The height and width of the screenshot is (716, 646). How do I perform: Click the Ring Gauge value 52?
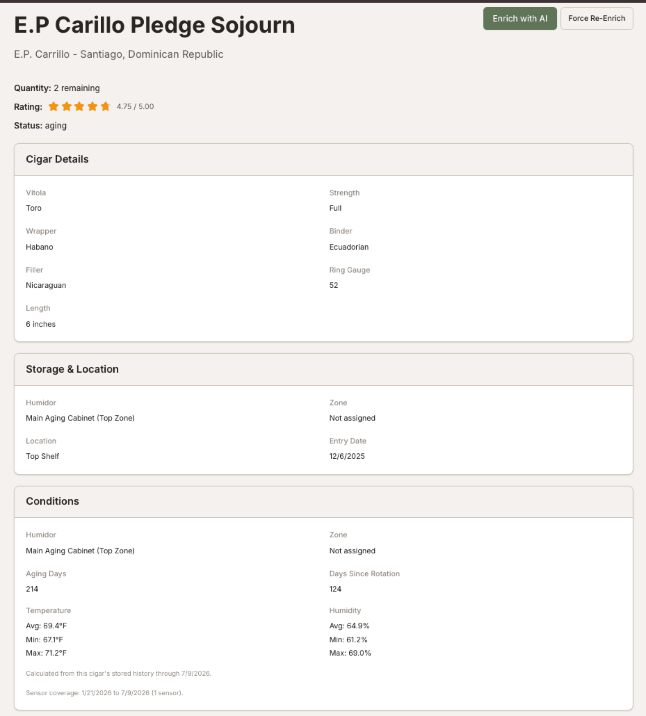tap(334, 286)
